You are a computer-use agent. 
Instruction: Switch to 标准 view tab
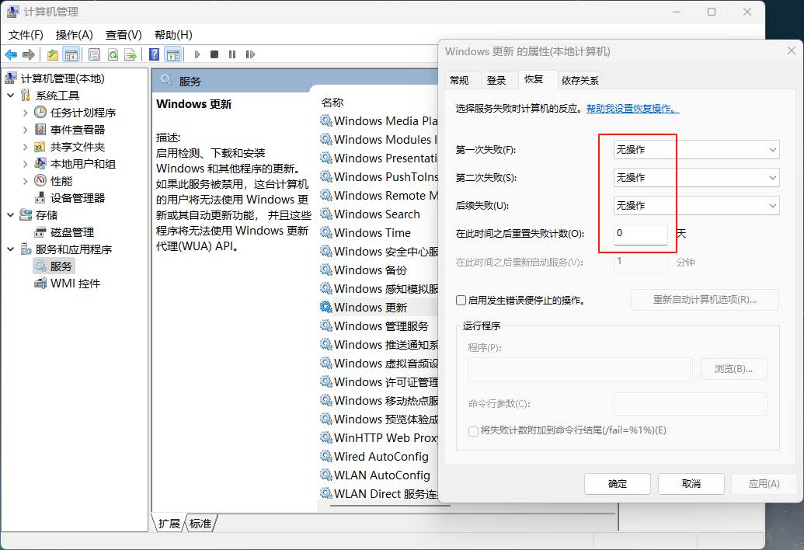click(200, 524)
